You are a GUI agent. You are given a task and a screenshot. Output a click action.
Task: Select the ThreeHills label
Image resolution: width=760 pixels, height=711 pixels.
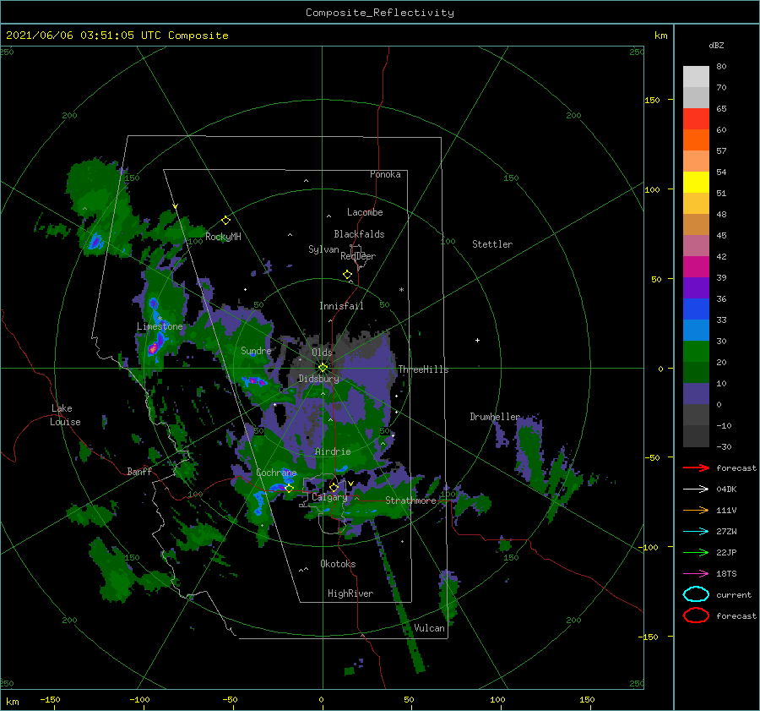pyautogui.click(x=423, y=369)
